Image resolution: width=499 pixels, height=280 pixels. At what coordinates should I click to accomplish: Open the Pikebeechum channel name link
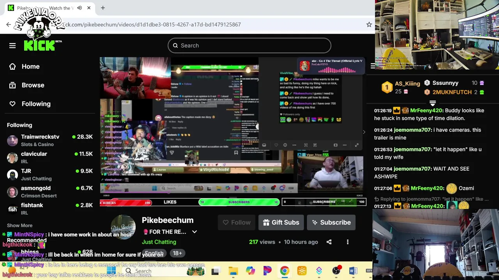(x=168, y=220)
